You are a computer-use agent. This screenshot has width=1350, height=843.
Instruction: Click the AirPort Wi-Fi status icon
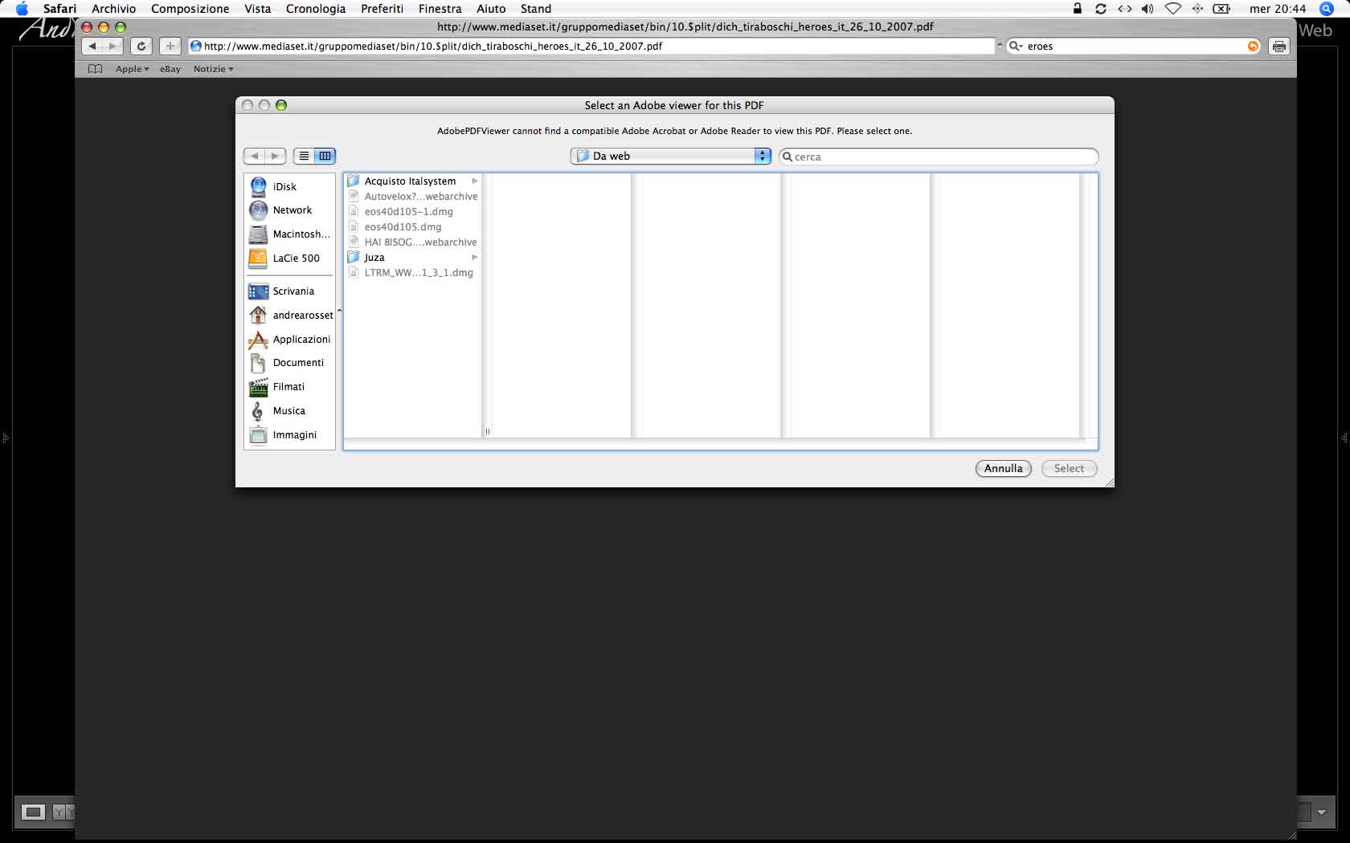click(x=1173, y=9)
